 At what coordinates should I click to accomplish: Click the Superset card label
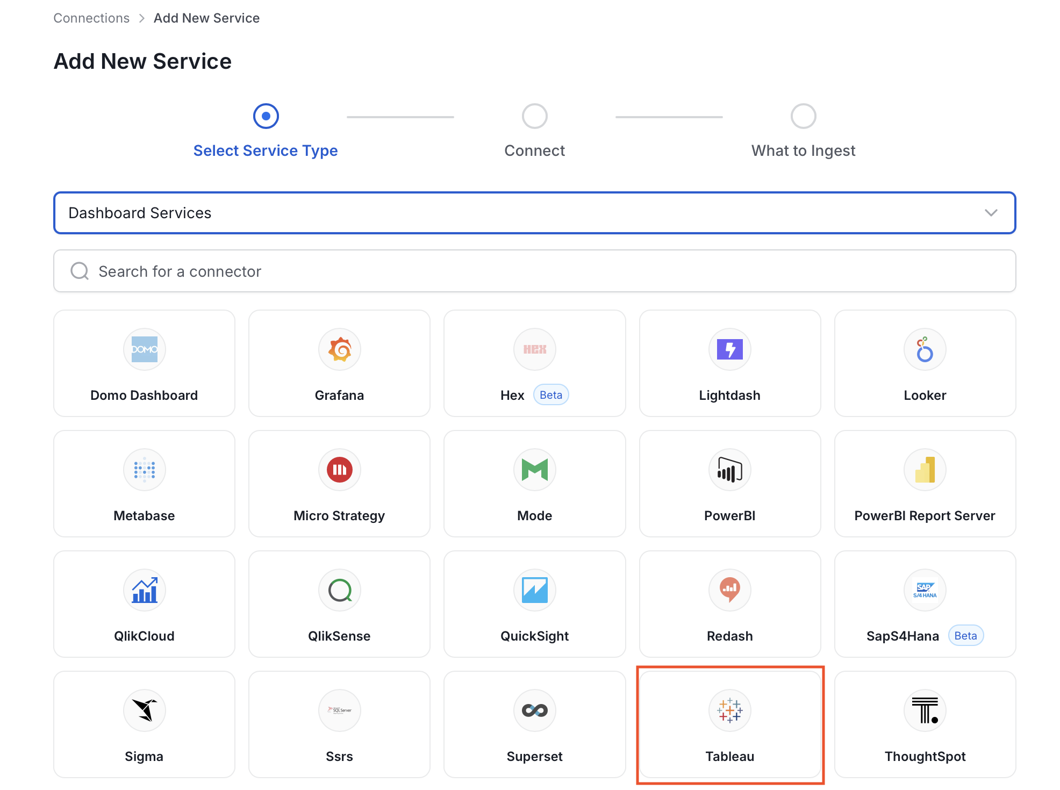(x=535, y=756)
